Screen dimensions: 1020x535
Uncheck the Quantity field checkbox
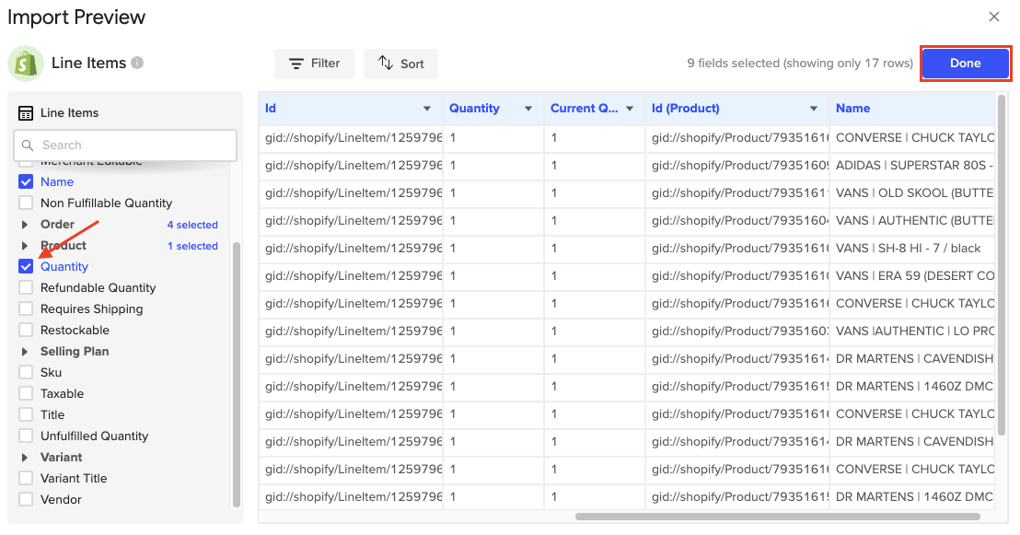click(26, 266)
